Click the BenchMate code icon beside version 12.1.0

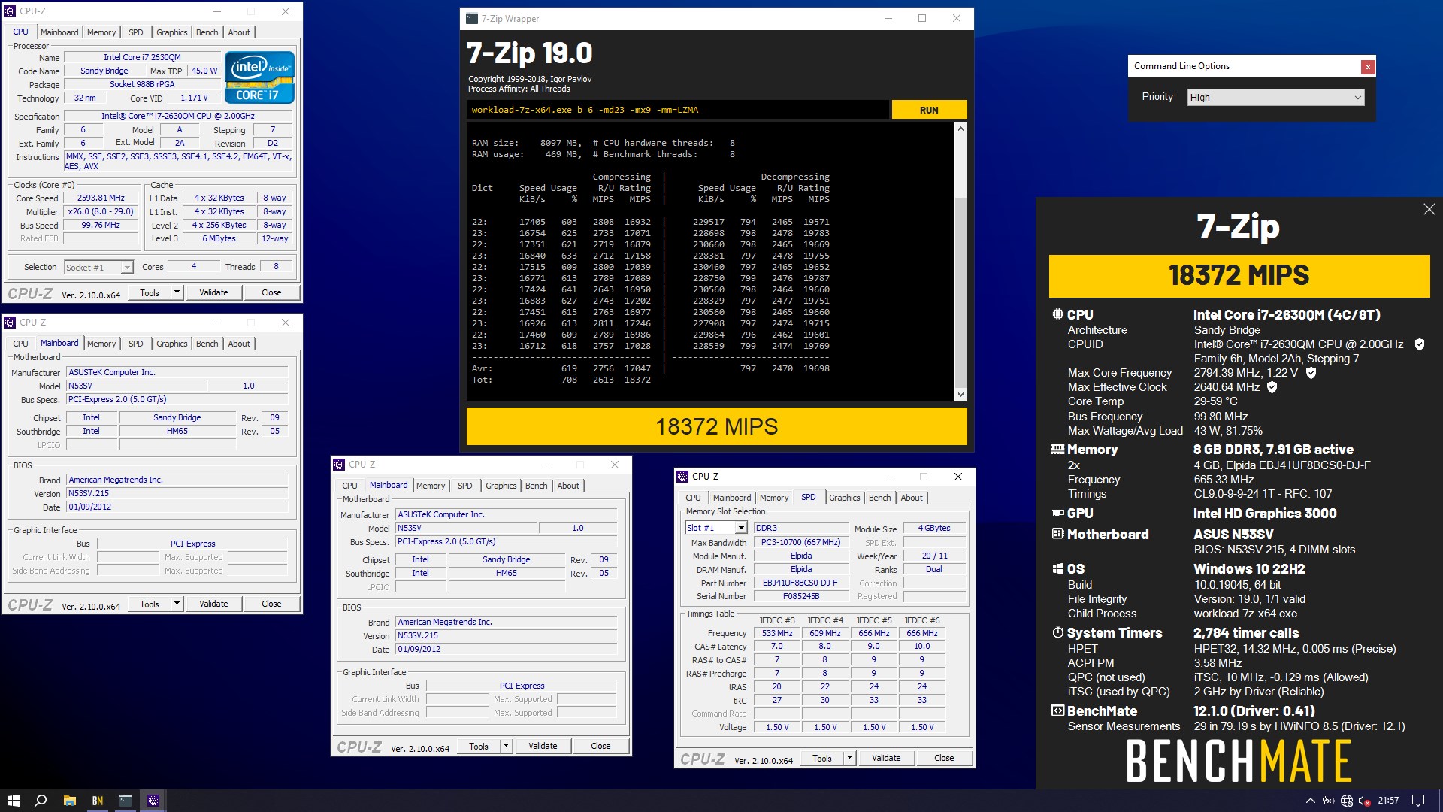1057,710
